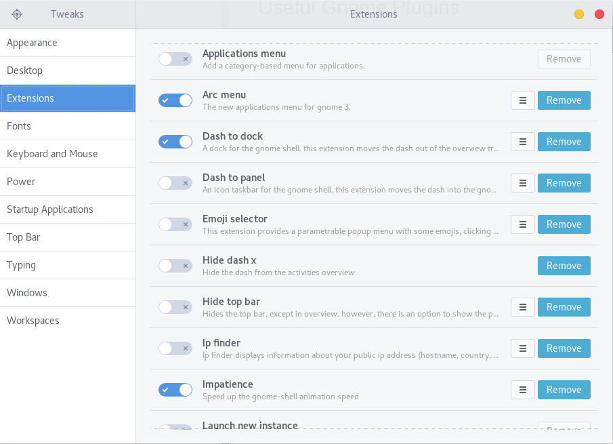
Task: Click the Tweaks title in header
Action: tap(67, 14)
